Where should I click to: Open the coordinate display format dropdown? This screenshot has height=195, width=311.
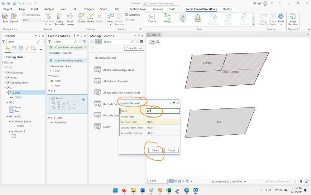point(245,182)
